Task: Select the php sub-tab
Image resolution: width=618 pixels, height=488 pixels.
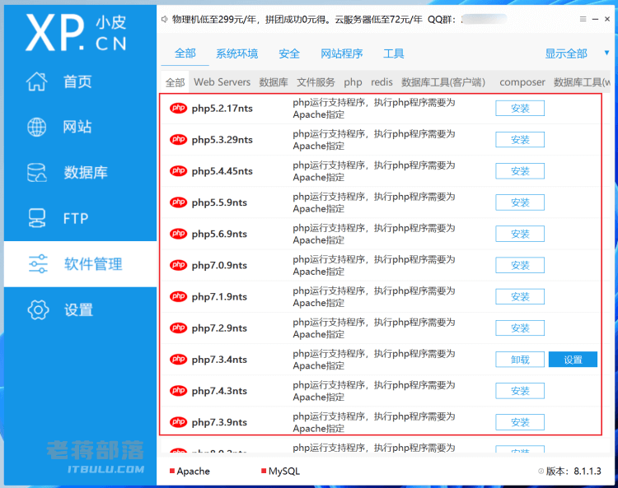Action: point(353,82)
